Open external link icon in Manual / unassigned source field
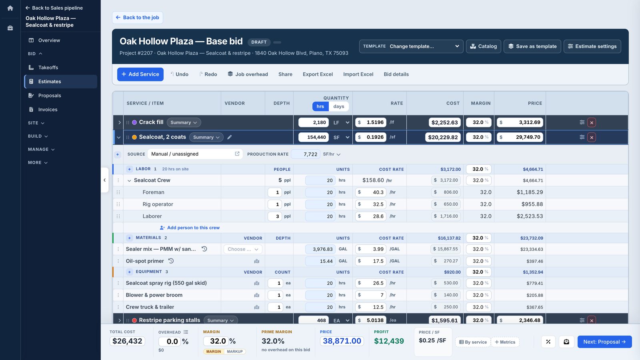The width and height of the screenshot is (640, 360). coord(237,154)
